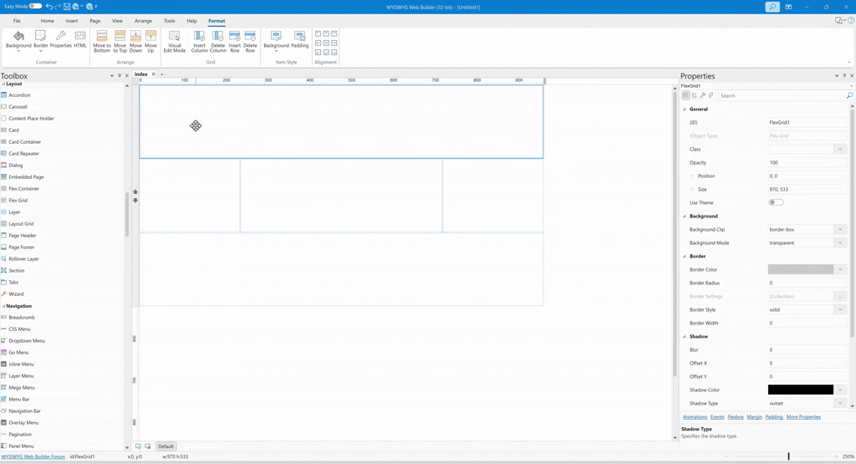This screenshot has width=856, height=464.
Task: Switch to the Arrange ribbon tab
Action: (143, 21)
